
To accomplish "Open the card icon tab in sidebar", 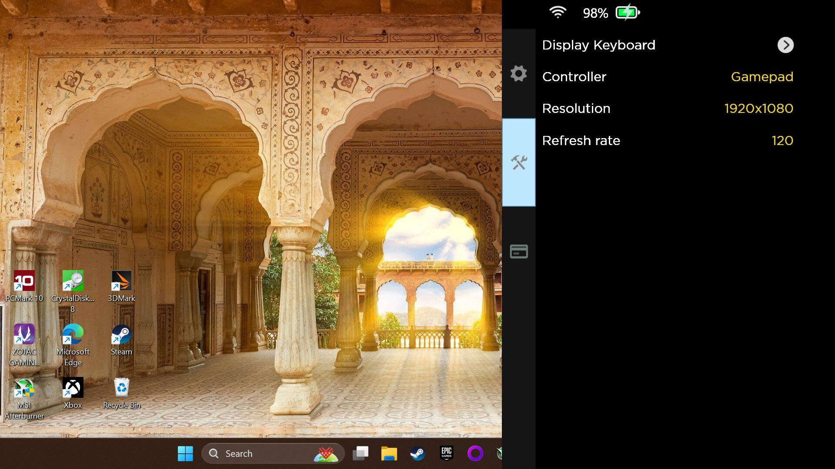I will [519, 251].
